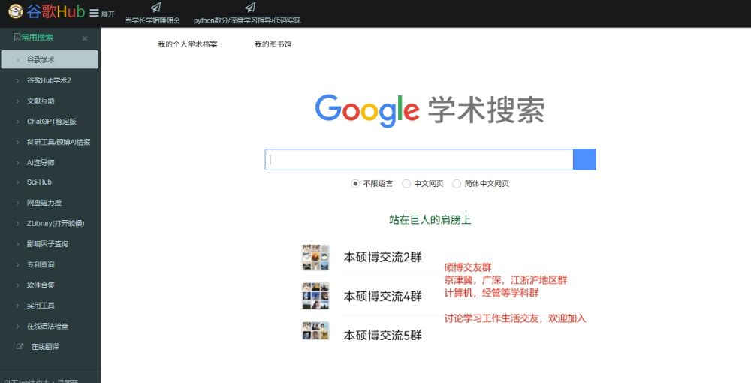Viewport: 751px width, 383px height.
Task: Click the Google 学术搜索 logo
Action: pyautogui.click(x=430, y=110)
